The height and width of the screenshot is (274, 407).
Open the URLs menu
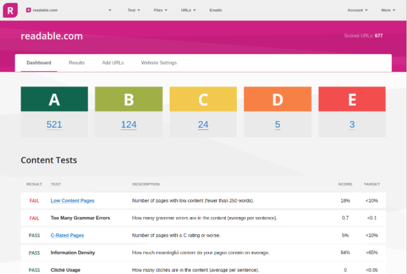click(x=188, y=10)
